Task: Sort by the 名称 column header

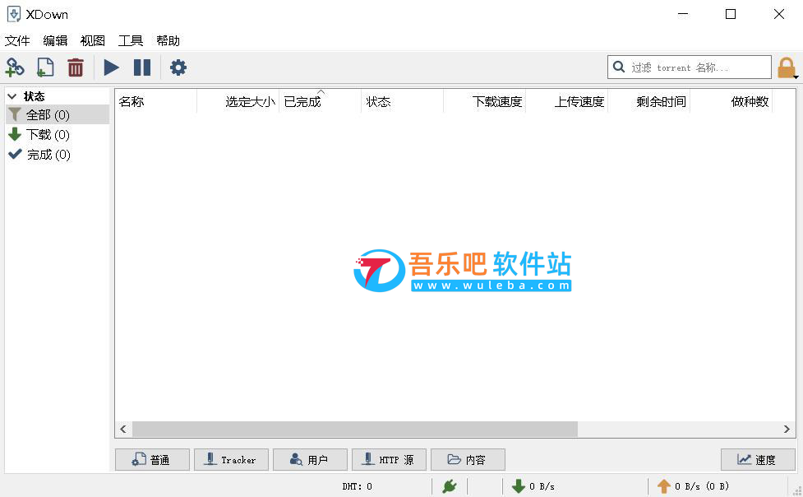Action: (155, 101)
